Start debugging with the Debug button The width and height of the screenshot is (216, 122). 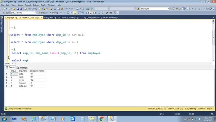pyautogui.click(x=54, y=13)
